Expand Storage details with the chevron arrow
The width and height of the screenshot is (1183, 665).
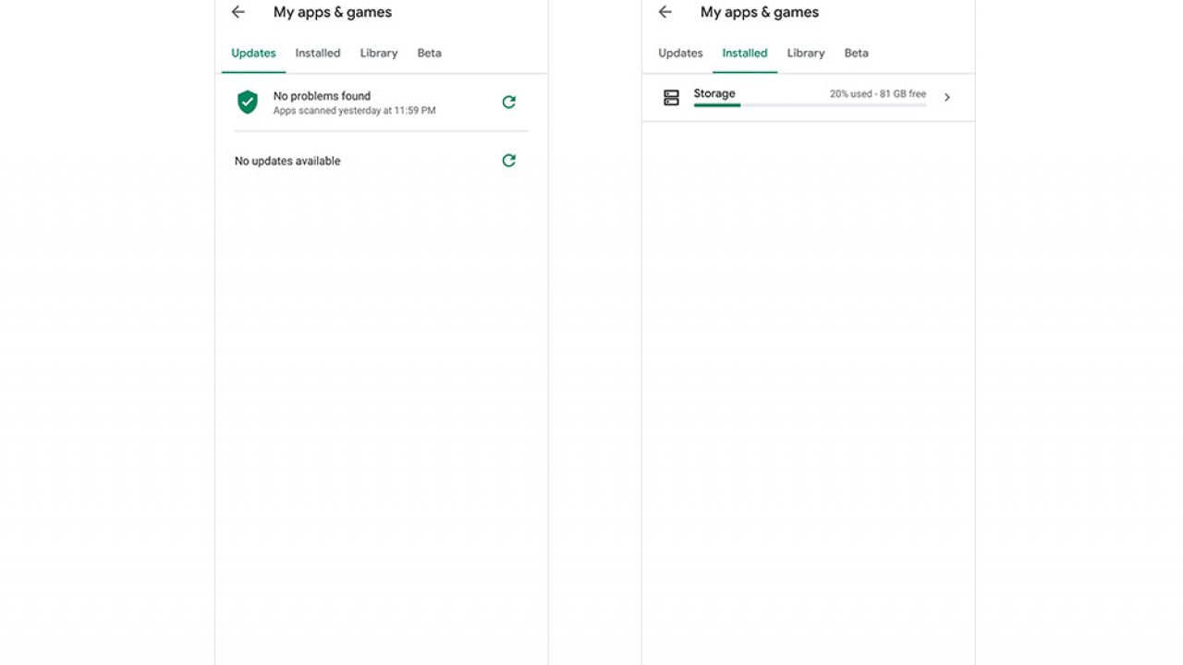(946, 97)
